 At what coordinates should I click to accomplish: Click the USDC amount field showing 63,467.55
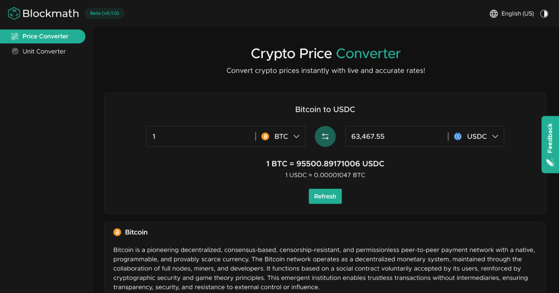(396, 137)
